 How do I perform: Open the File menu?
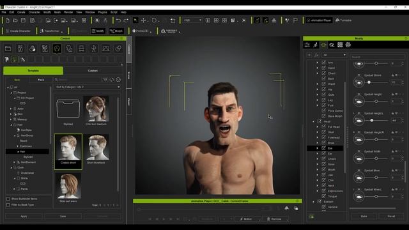click(4, 12)
